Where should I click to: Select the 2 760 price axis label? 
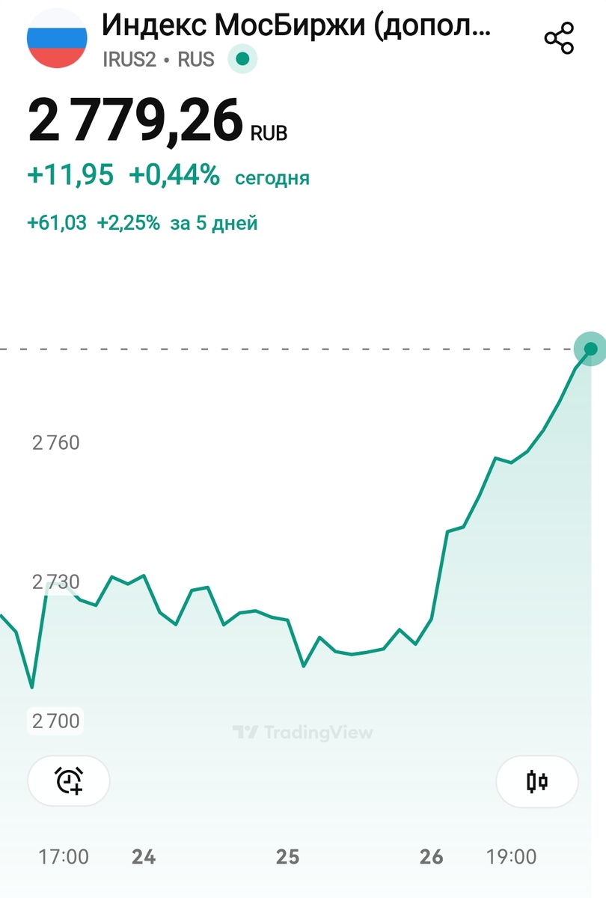coord(55,442)
